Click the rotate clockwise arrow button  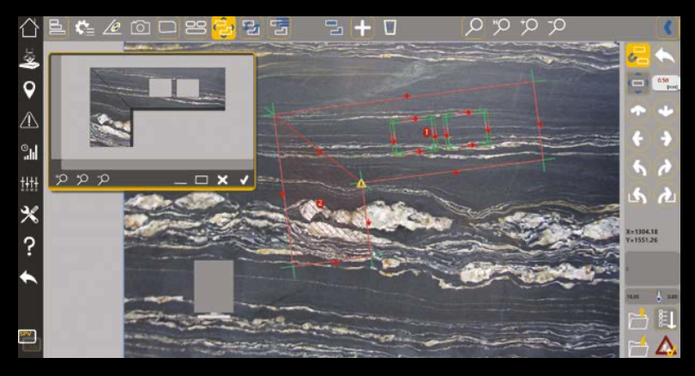click(666, 167)
